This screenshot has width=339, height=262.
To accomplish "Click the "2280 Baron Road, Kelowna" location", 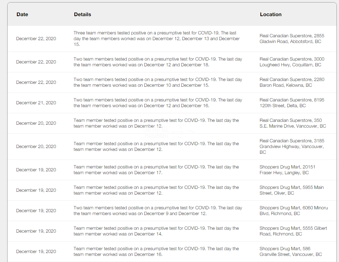I will (x=292, y=82).
